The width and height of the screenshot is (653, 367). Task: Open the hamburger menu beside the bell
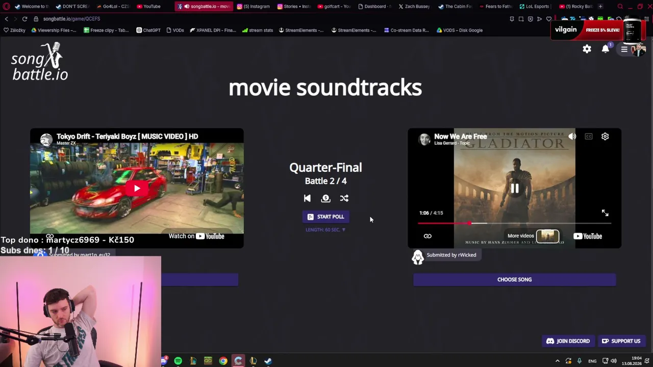click(624, 49)
